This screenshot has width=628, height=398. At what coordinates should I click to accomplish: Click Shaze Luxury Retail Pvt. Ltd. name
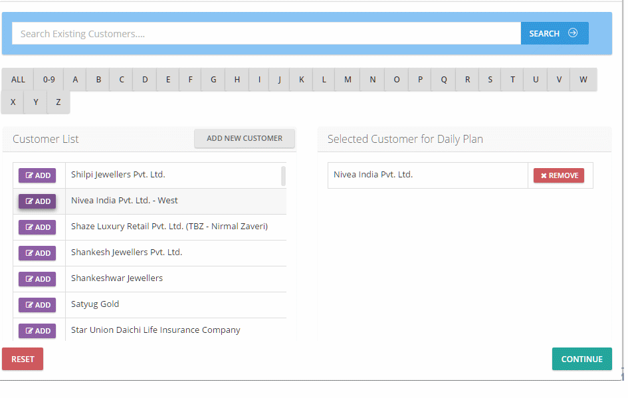click(x=169, y=226)
